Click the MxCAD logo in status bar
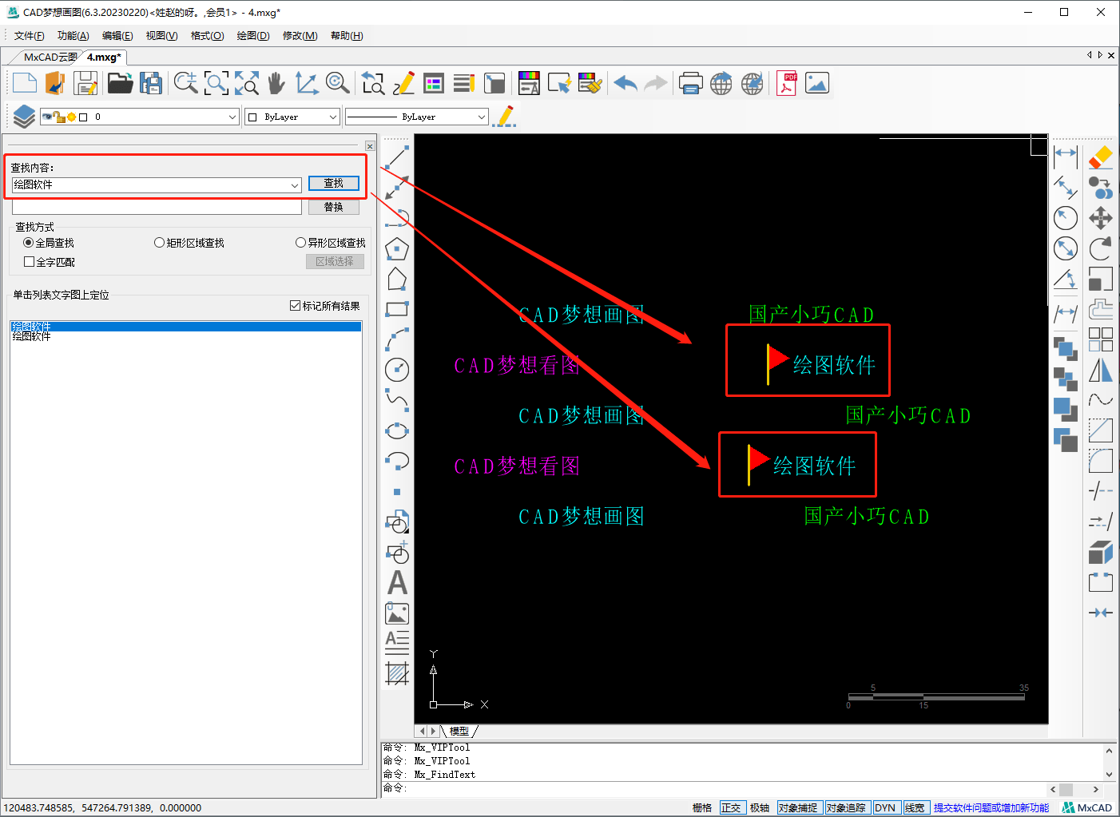This screenshot has height=817, width=1120. (1087, 807)
